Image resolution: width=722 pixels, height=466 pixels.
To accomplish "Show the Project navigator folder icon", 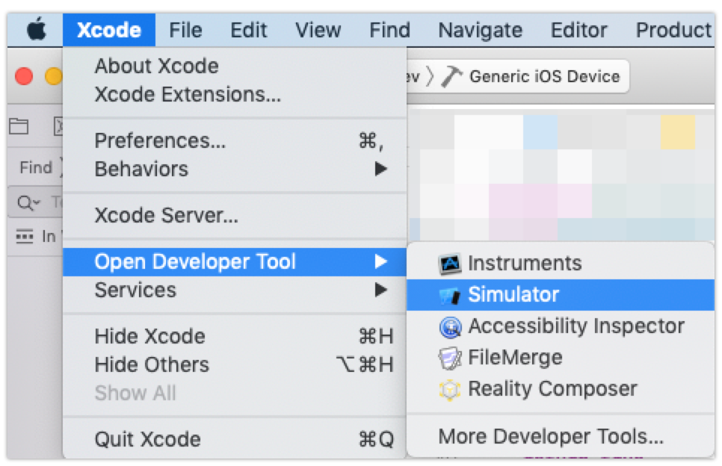I will [x=19, y=125].
